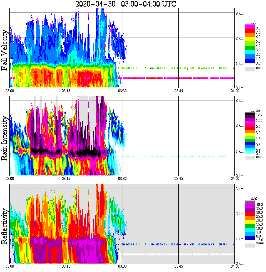Click the 25.0 value in the dBZ legend
The width and height of the screenshot is (266, 272).
pyautogui.click(x=259, y=217)
